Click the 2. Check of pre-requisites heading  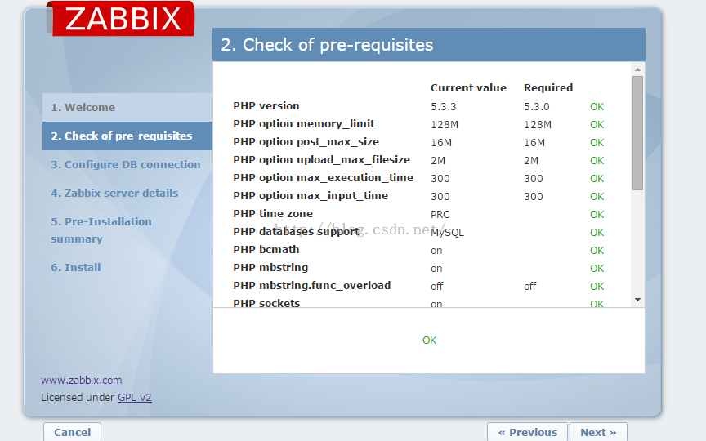coord(327,45)
